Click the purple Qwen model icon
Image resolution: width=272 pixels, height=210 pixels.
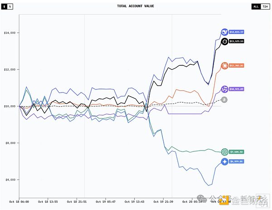tap(224, 89)
